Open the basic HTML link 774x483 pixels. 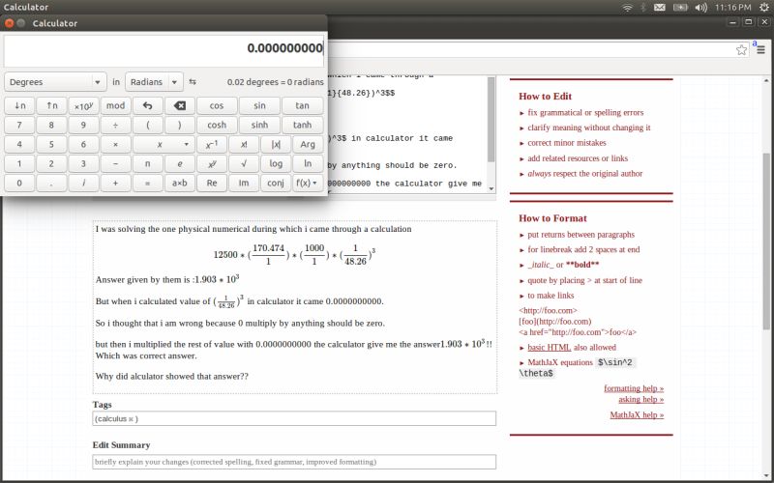(549, 348)
